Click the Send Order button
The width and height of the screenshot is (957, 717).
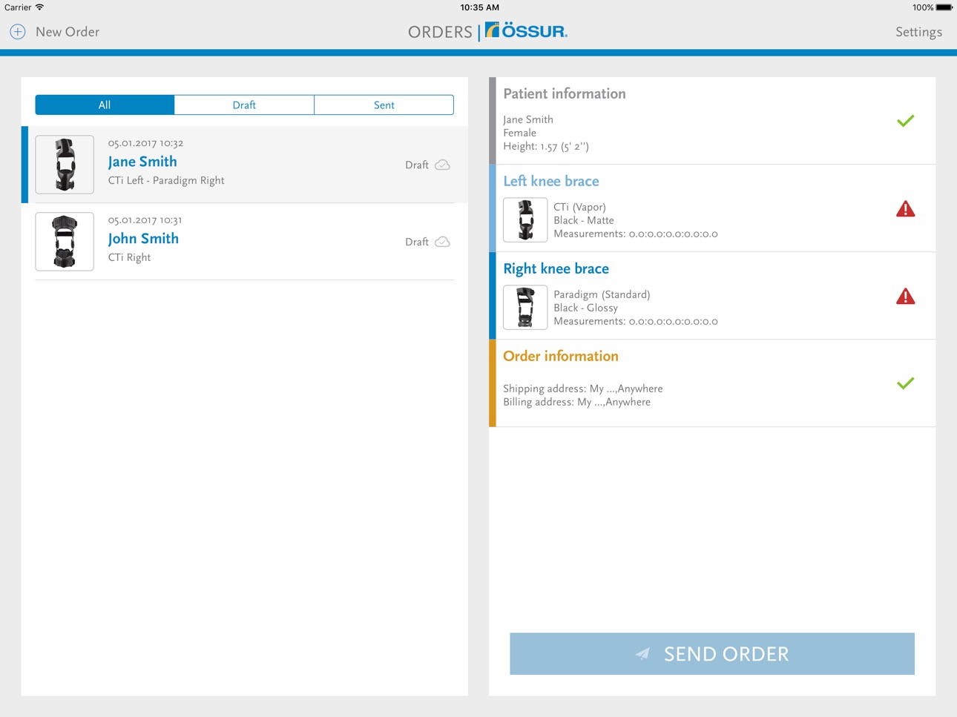pyautogui.click(x=712, y=654)
